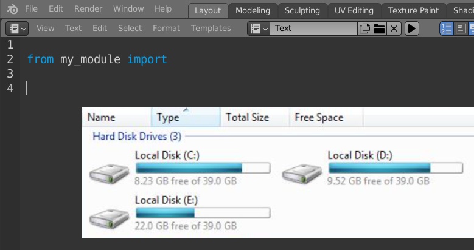This screenshot has height=250, width=474.
Task: Create a new text data-block
Action: pyautogui.click(x=364, y=29)
